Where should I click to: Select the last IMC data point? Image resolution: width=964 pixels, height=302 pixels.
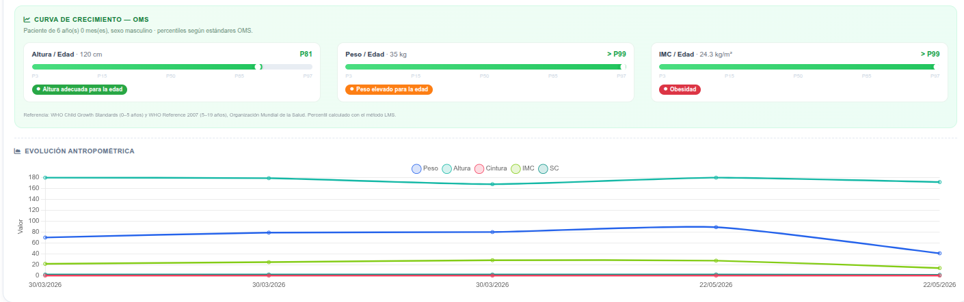pyautogui.click(x=940, y=268)
